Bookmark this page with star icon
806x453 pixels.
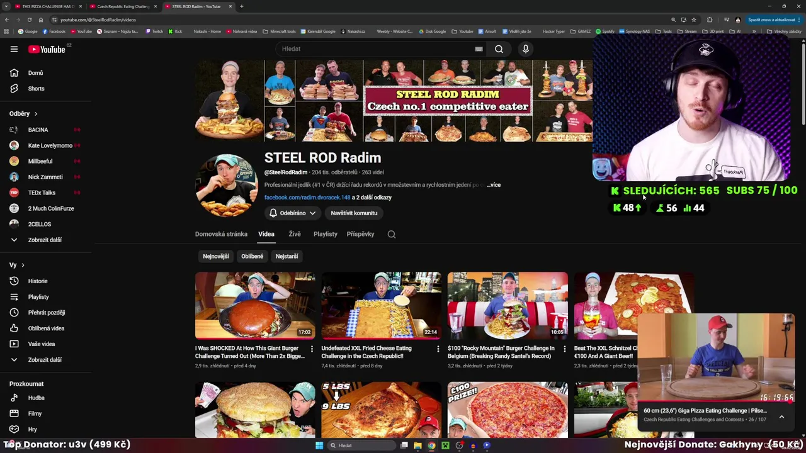694,20
